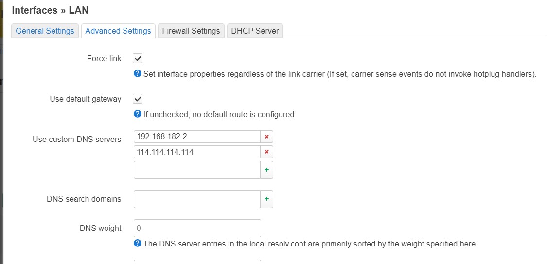Open the DHCP Server tab
Screen dimensions: 547x264
[255, 31]
